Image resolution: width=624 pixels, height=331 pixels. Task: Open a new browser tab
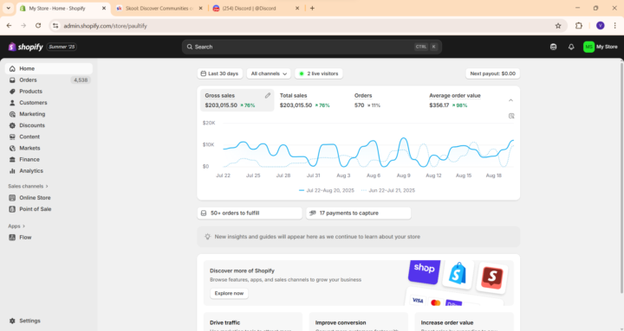coord(312,8)
